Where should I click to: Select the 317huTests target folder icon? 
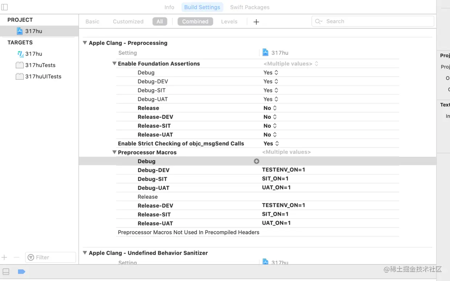20,65
